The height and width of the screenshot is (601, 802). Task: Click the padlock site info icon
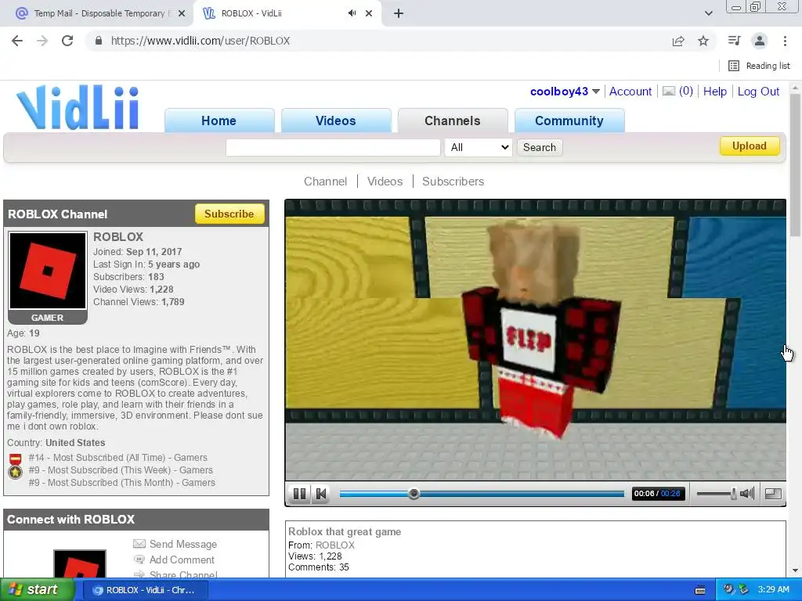point(99,41)
